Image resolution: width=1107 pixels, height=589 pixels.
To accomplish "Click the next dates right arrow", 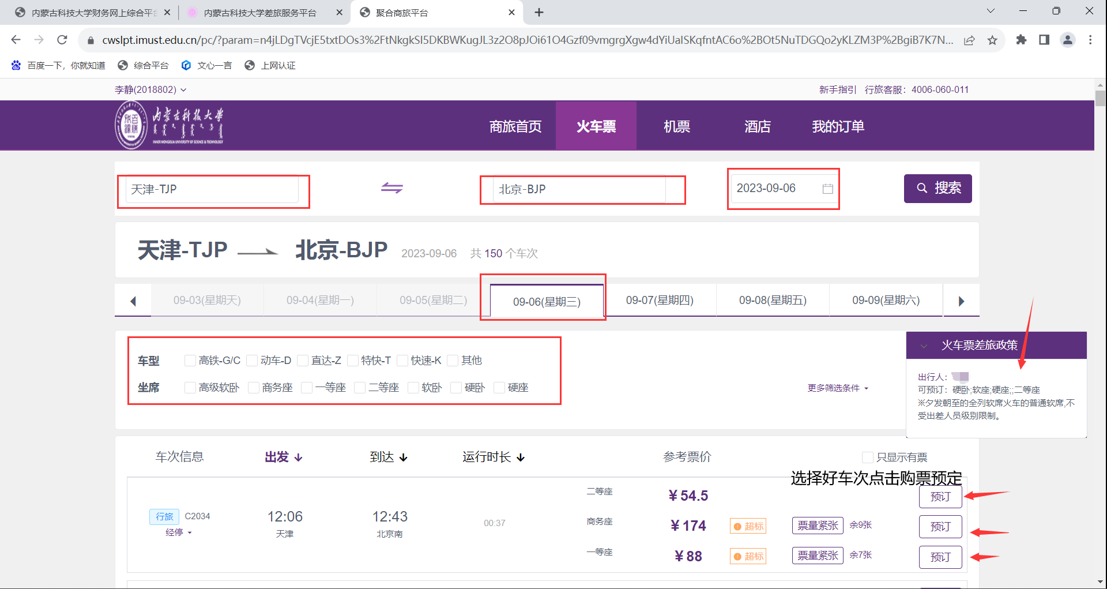I will (961, 301).
